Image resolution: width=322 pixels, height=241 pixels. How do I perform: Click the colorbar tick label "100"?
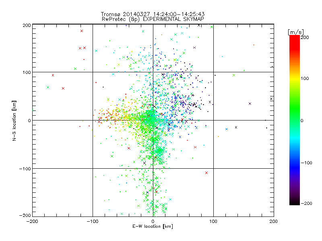click(305, 78)
